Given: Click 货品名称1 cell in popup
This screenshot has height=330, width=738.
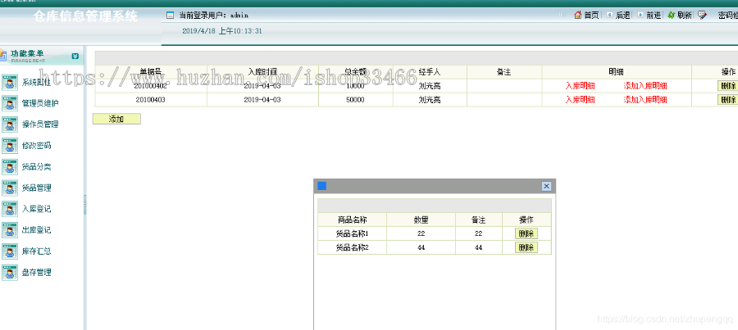Looking at the screenshot, I should (352, 233).
